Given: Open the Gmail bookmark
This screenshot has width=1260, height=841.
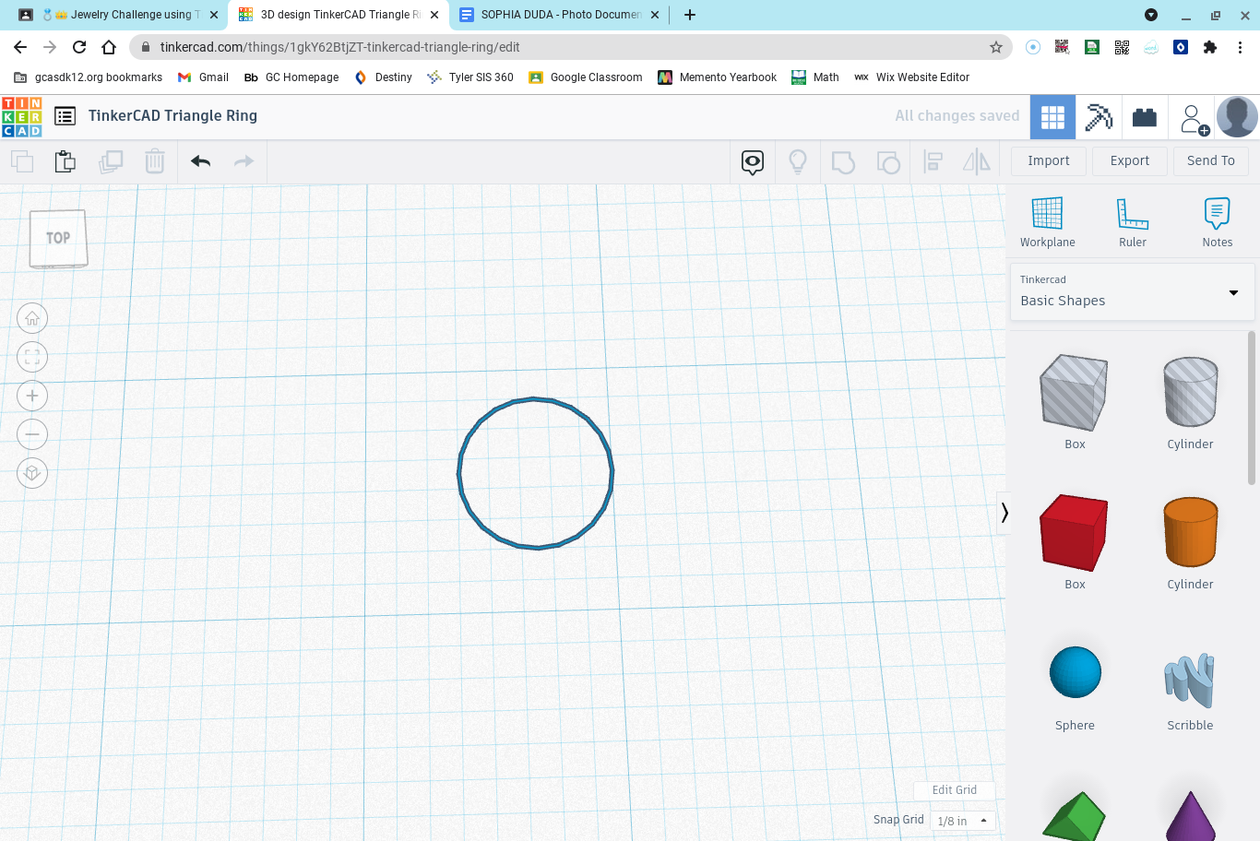Looking at the screenshot, I should tap(203, 77).
